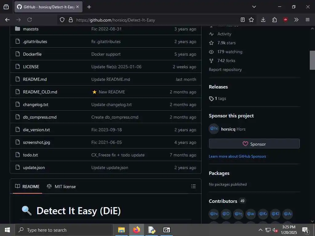315x236 pixels.
Task: Open File Explorer from the taskbar
Action: point(121,230)
